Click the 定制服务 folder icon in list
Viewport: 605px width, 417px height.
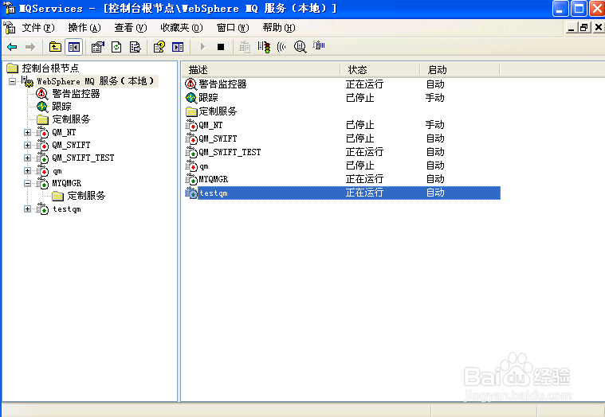pyautogui.click(x=191, y=111)
